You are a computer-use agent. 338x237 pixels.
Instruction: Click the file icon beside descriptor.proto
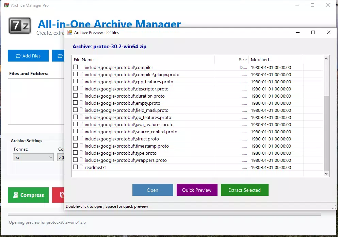[81, 88]
